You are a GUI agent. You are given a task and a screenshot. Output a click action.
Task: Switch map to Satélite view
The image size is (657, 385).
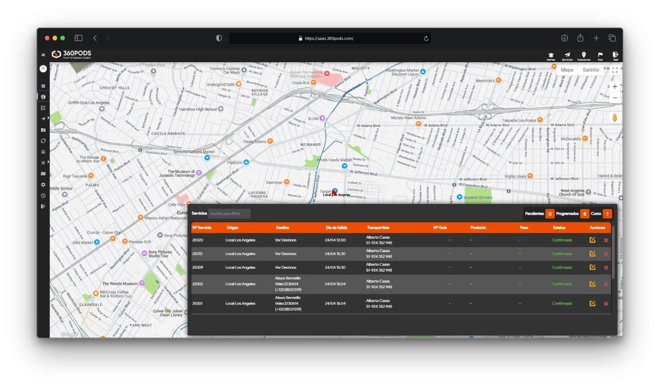click(591, 70)
